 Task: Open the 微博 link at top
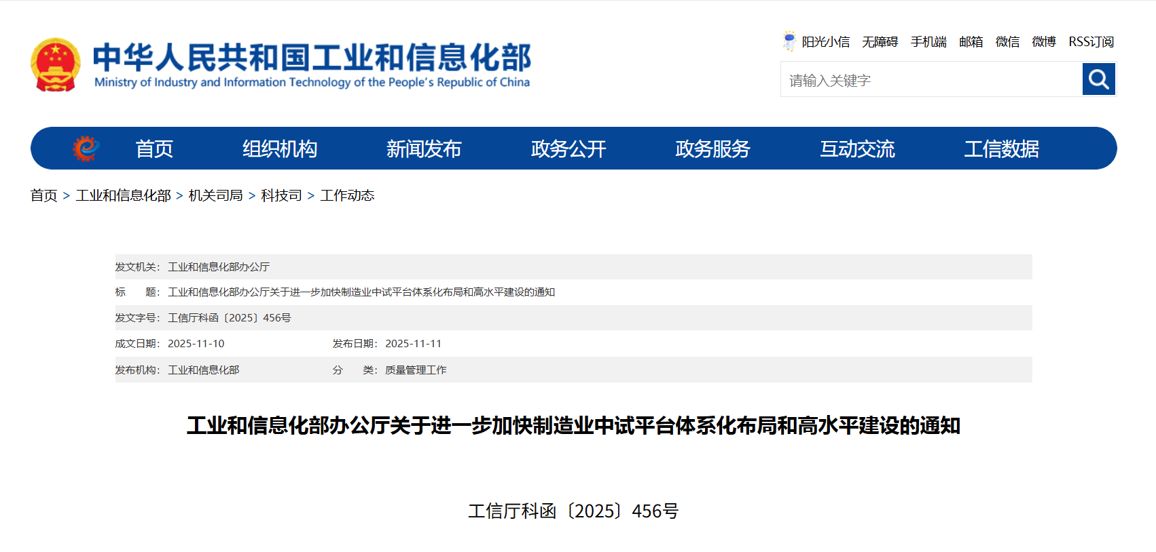(1044, 42)
